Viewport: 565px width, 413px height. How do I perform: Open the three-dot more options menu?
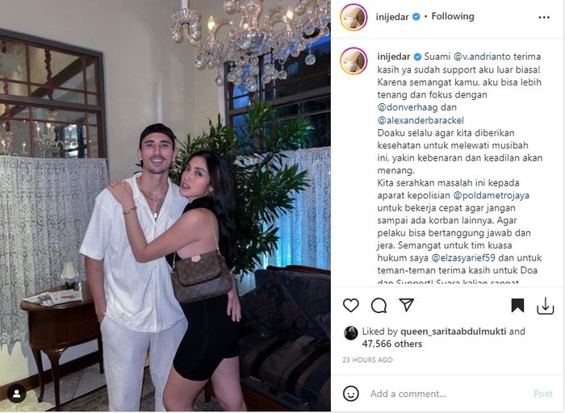544,17
